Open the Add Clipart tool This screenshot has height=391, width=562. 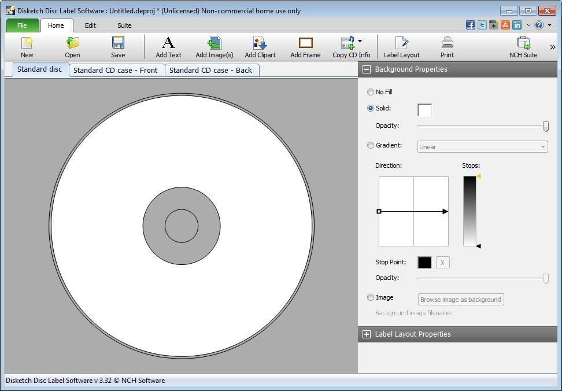(x=260, y=46)
